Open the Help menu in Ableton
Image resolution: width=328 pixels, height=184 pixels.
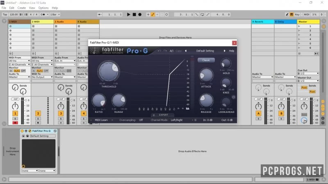(55, 8)
